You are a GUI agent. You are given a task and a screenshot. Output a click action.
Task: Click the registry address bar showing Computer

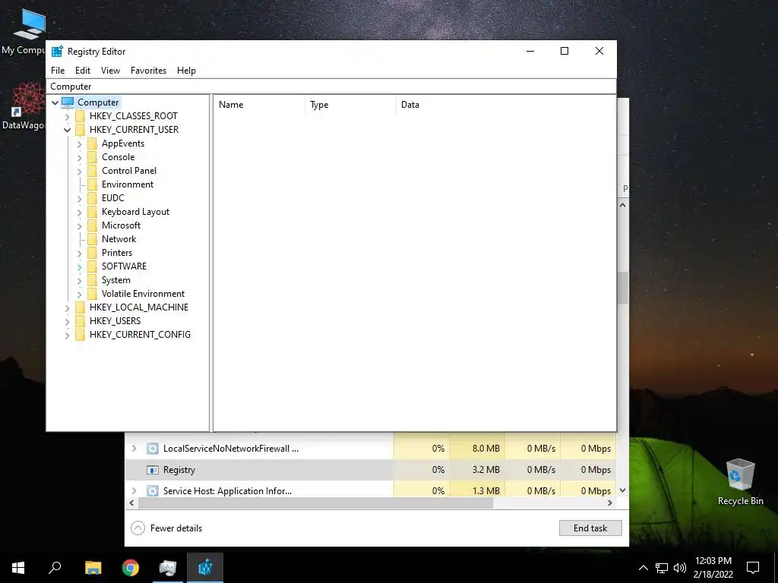(331, 87)
